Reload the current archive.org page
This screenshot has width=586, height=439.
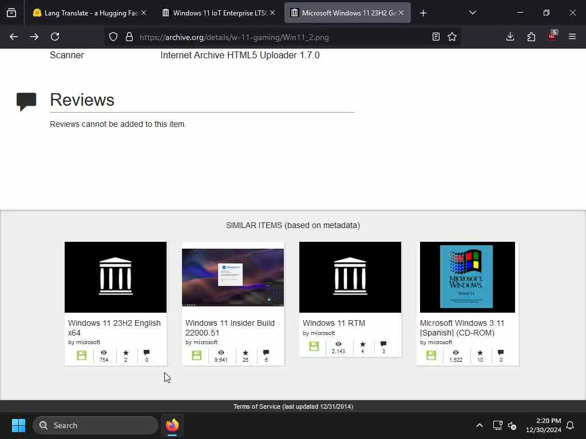[x=55, y=37]
